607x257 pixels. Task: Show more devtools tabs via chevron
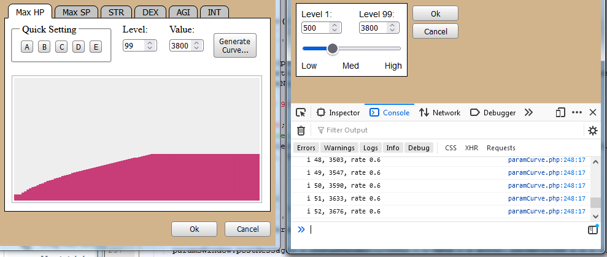(528, 112)
